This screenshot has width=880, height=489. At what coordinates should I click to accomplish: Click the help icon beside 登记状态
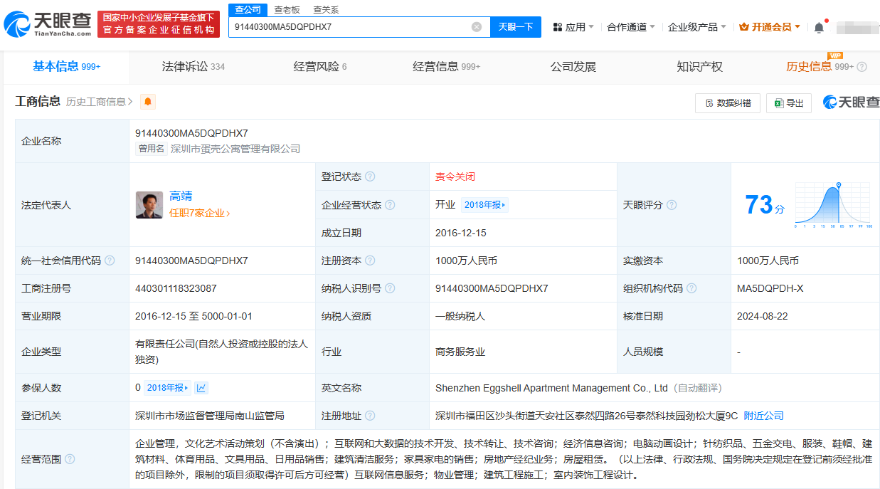pyautogui.click(x=370, y=177)
